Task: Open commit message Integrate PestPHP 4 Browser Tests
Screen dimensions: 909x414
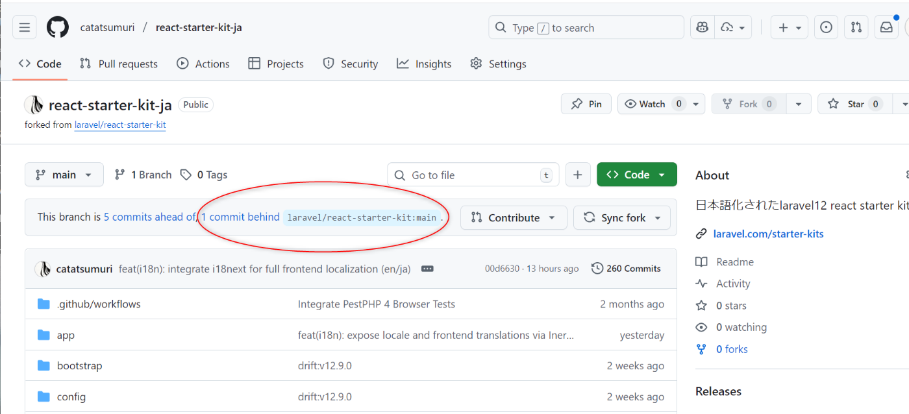Action: (377, 304)
